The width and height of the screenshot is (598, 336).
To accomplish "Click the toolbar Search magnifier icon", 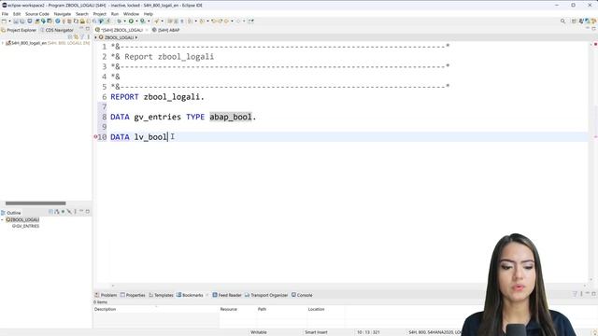I will pyautogui.click(x=562, y=21).
